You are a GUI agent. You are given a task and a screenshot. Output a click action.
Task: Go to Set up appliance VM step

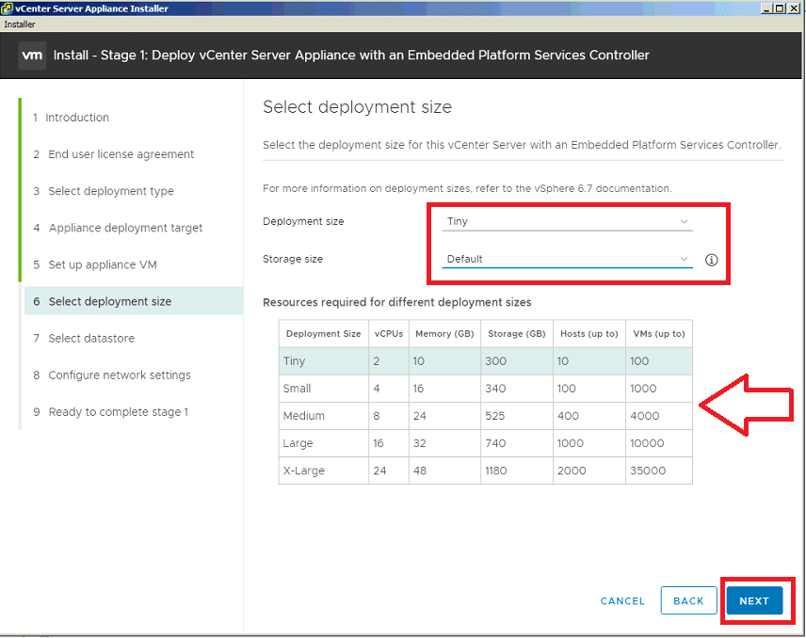tap(95, 264)
